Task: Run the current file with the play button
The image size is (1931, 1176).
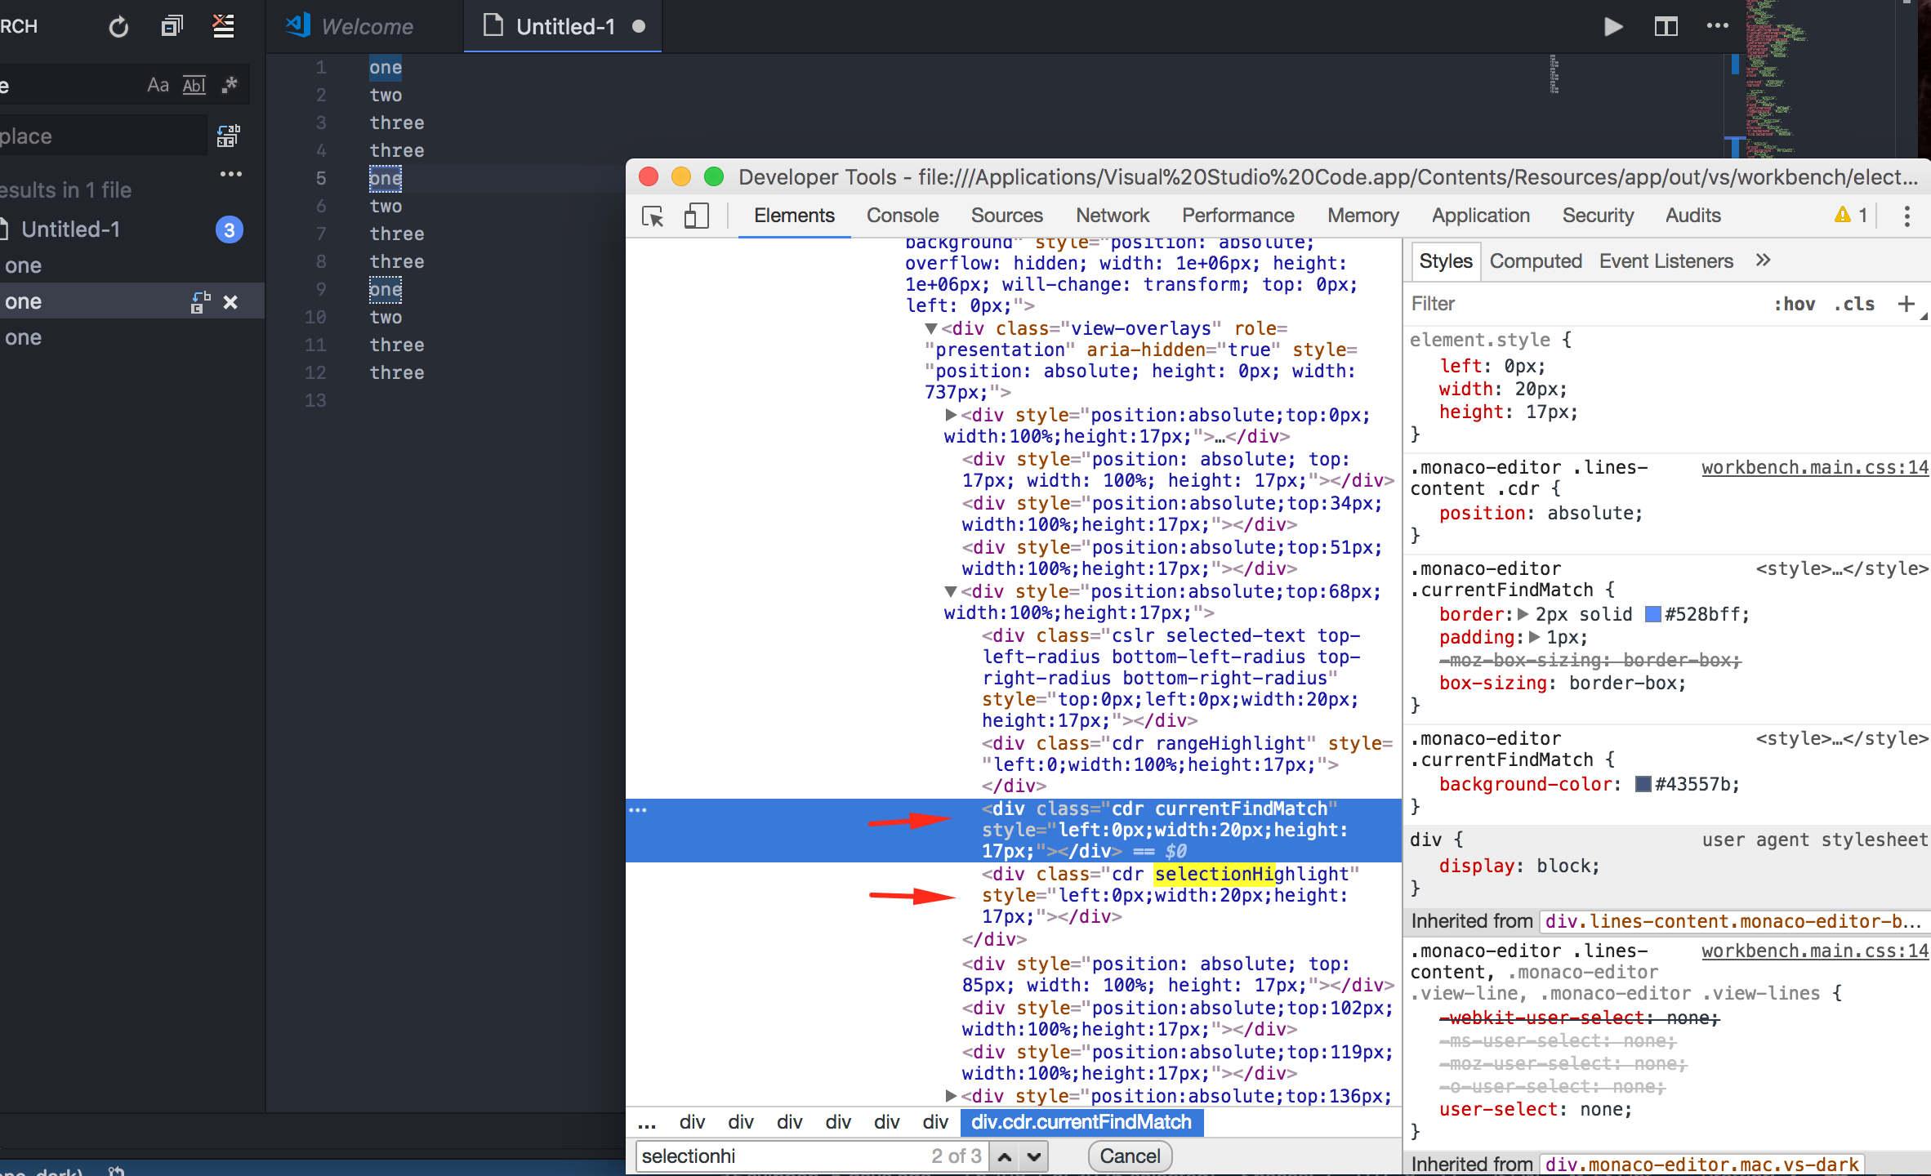Action: [x=1612, y=26]
